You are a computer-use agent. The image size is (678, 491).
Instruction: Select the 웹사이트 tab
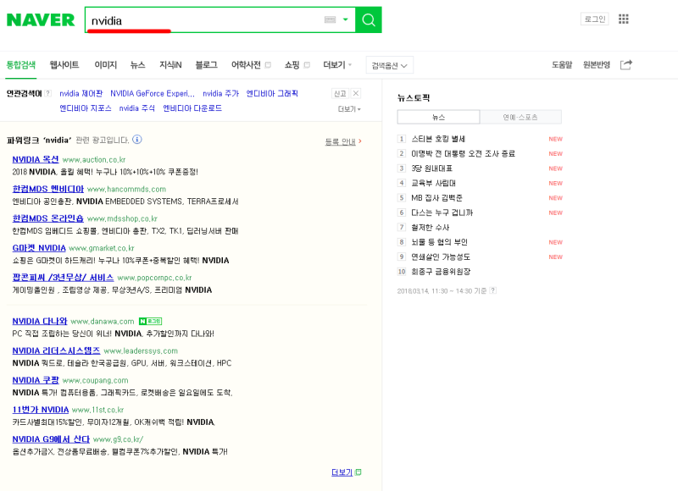pos(64,65)
